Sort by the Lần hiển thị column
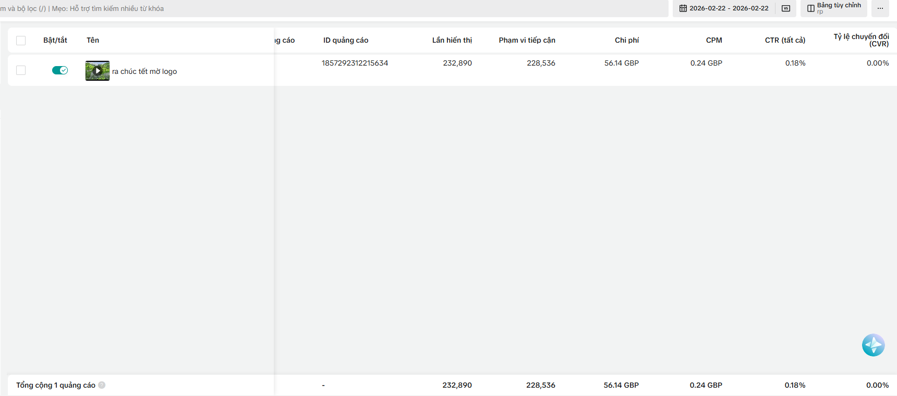 (x=452, y=40)
